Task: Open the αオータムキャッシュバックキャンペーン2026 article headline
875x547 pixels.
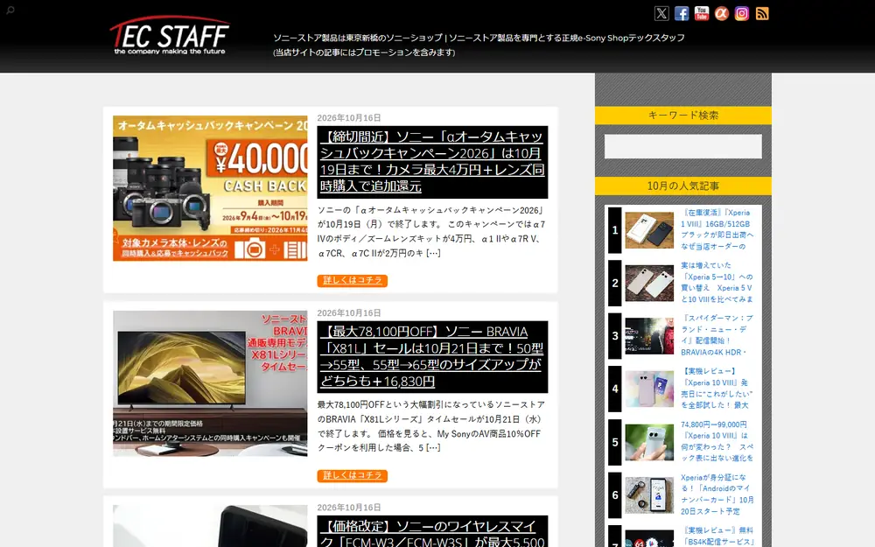Action: click(432, 161)
